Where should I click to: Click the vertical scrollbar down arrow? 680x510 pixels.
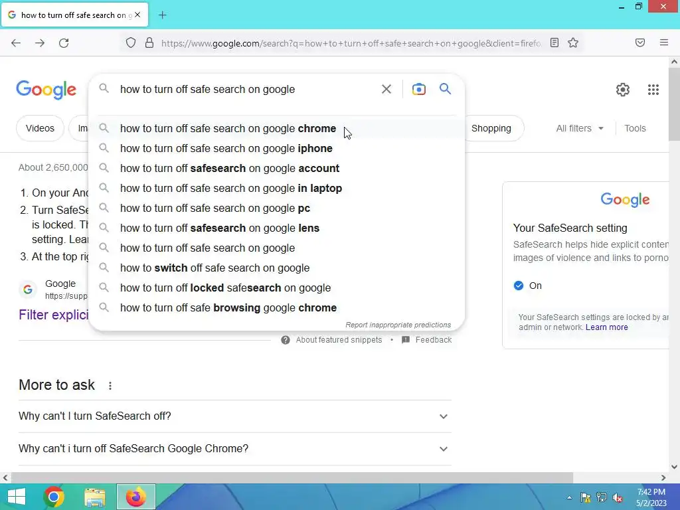(674, 467)
